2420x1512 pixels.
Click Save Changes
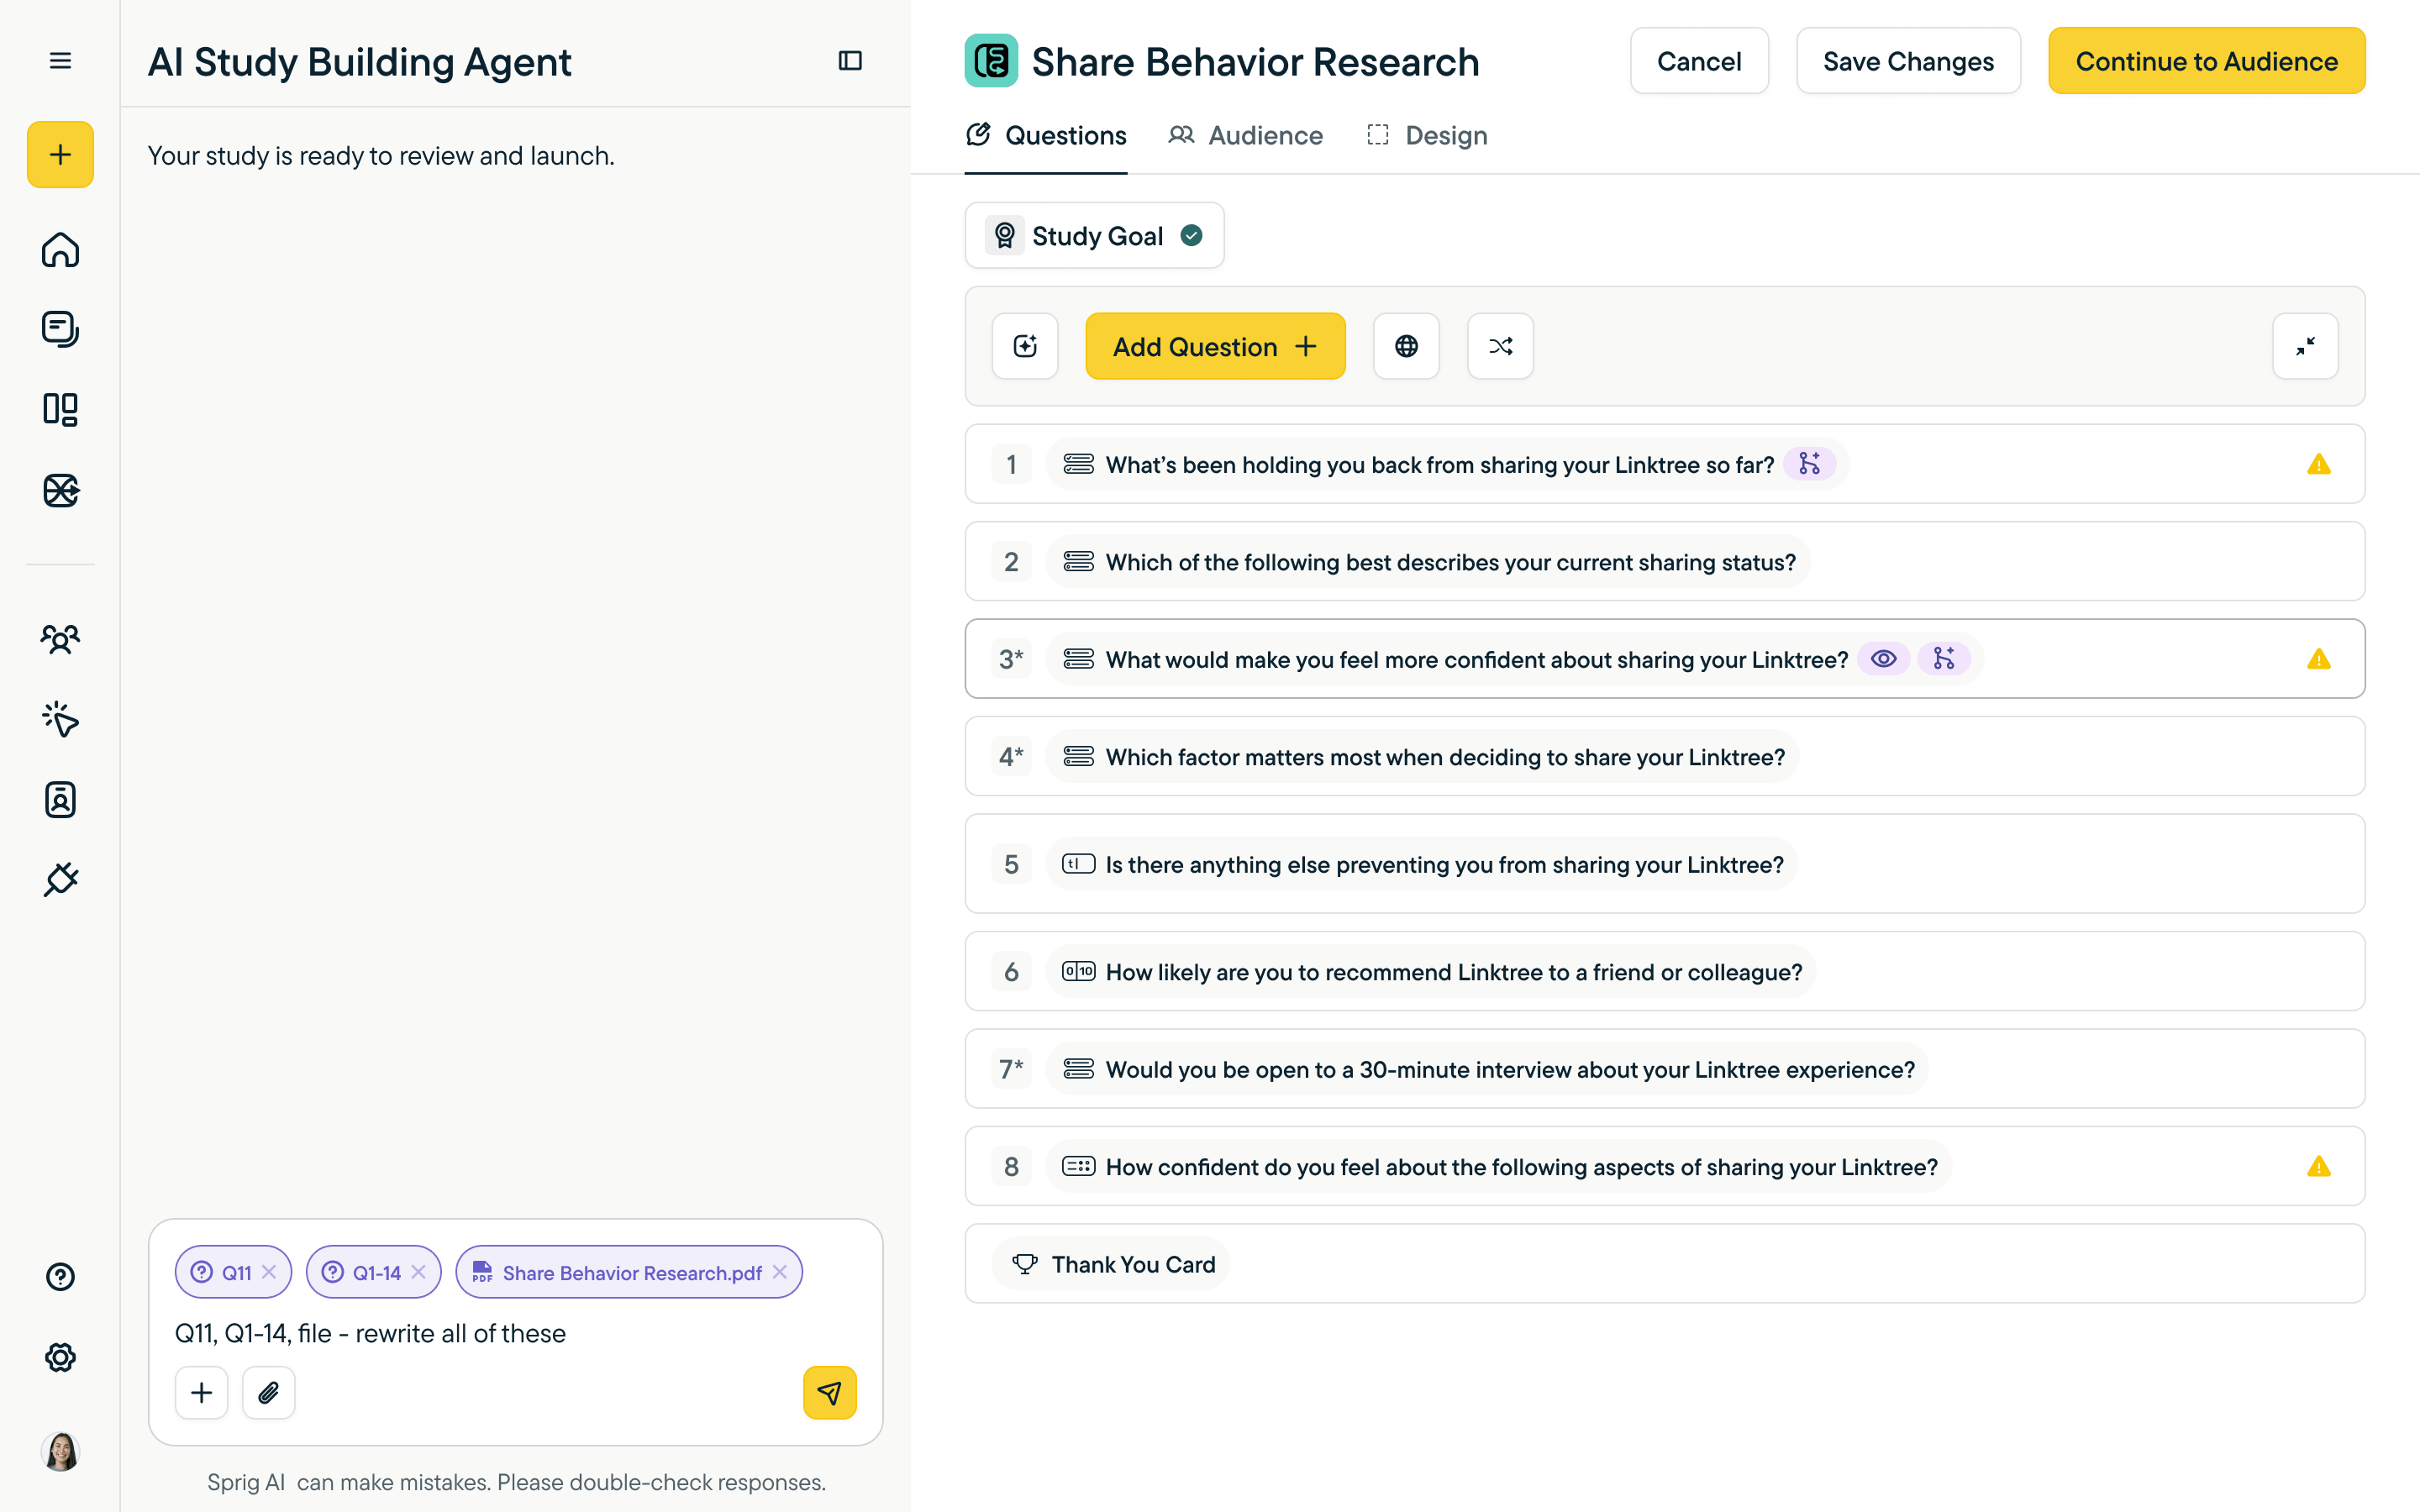[1908, 61]
